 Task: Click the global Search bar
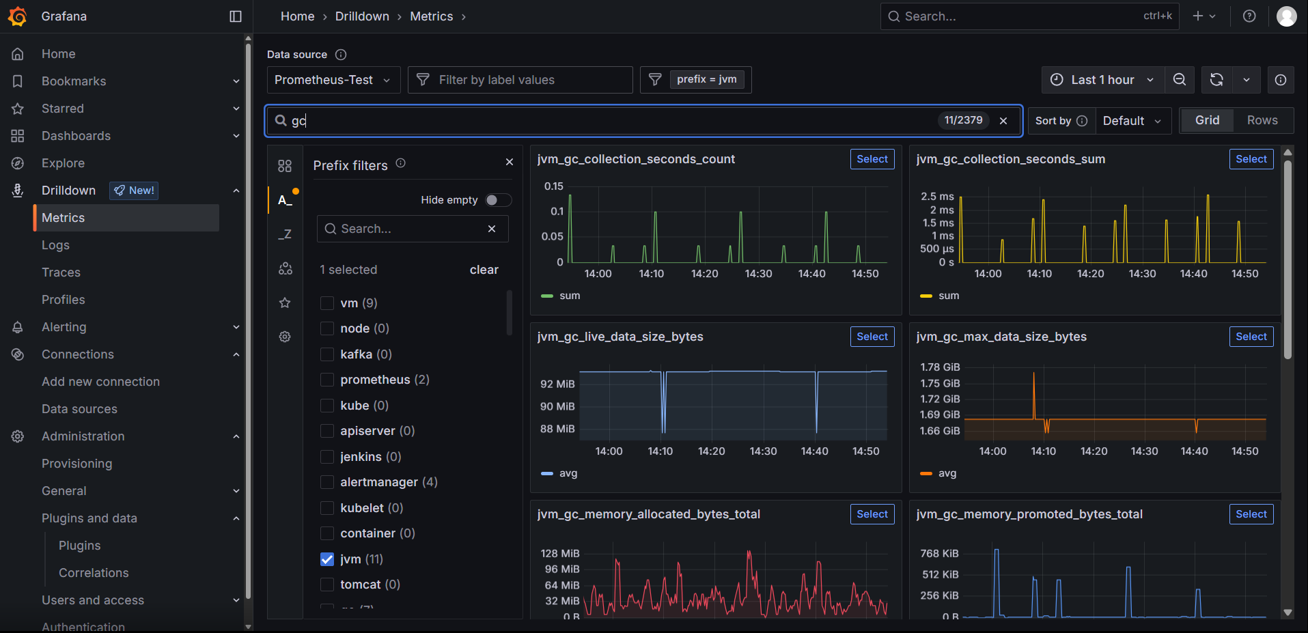pos(1029,16)
